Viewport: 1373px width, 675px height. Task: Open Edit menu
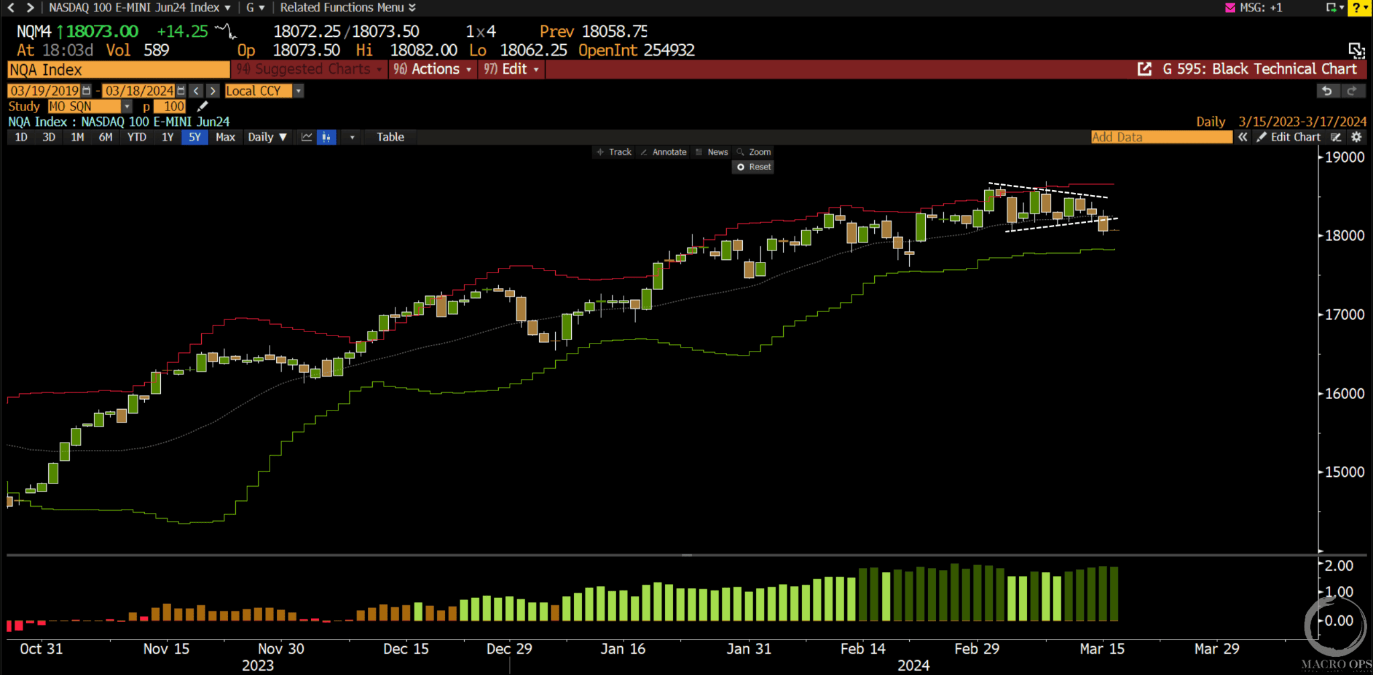tap(511, 69)
